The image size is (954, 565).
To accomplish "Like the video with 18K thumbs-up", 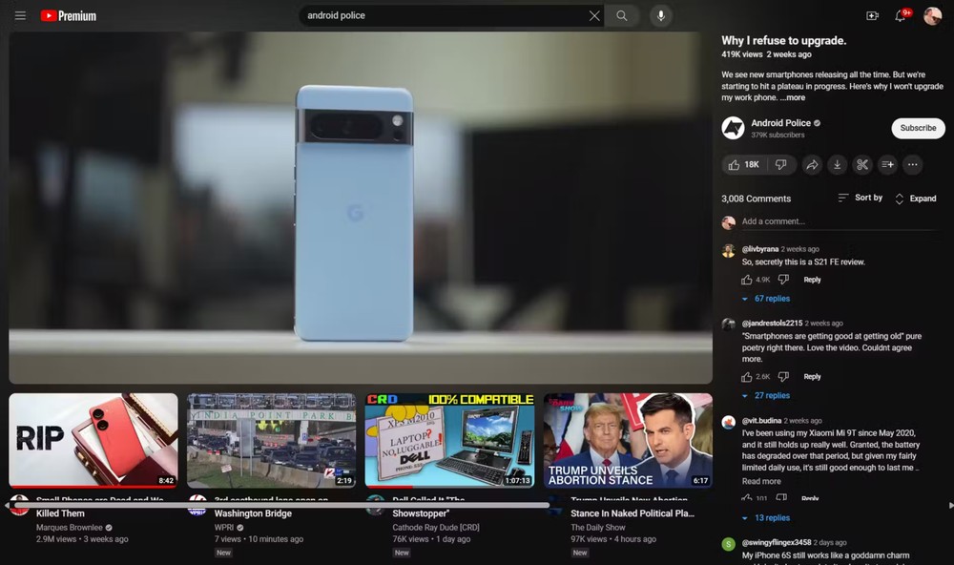I will [x=743, y=164].
